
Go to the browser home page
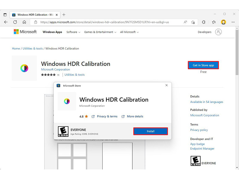pyautogui.click(x=24, y=22)
